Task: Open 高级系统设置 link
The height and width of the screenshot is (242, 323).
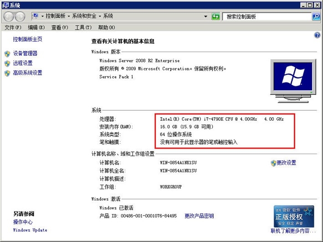Action: [28, 73]
